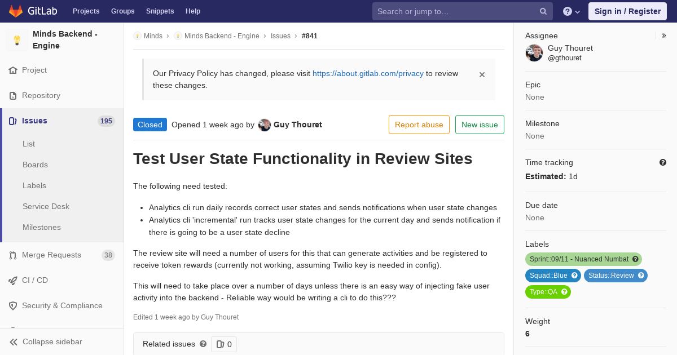Click the Issues count badge 195
Image resolution: width=677 pixels, height=355 pixels.
pos(106,121)
